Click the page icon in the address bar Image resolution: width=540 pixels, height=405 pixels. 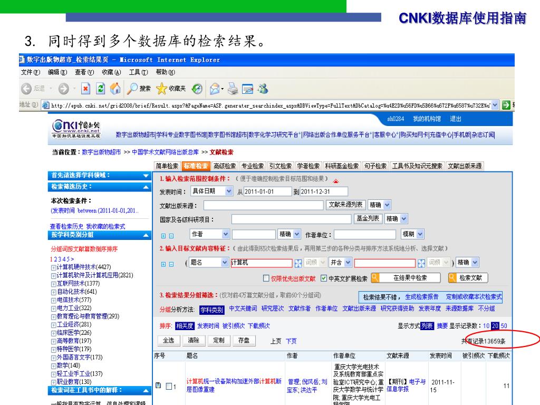point(45,105)
